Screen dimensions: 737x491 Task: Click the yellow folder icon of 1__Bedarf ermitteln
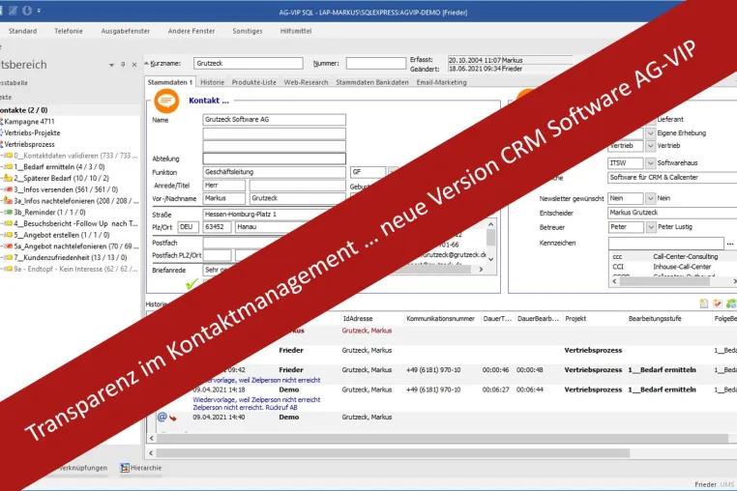coord(8,167)
